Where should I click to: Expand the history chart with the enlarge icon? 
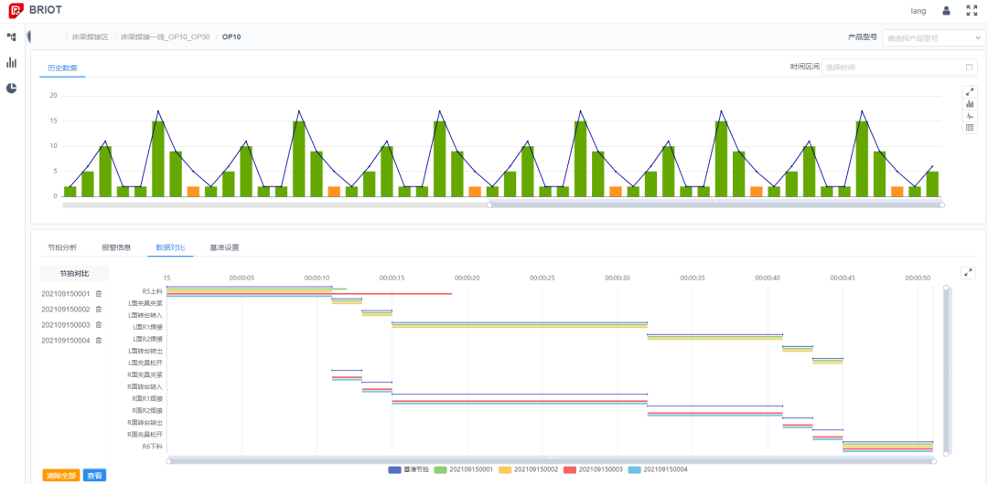pyautogui.click(x=970, y=91)
